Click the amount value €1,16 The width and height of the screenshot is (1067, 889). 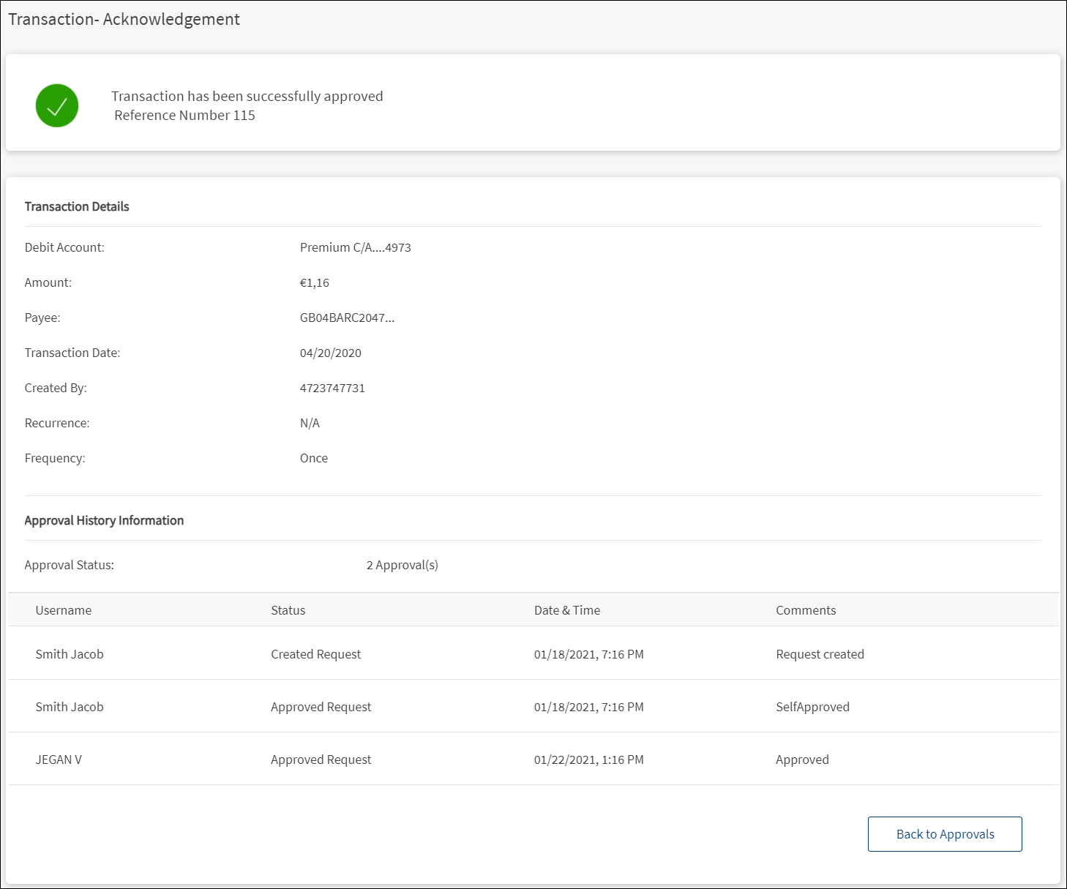pyautogui.click(x=315, y=282)
